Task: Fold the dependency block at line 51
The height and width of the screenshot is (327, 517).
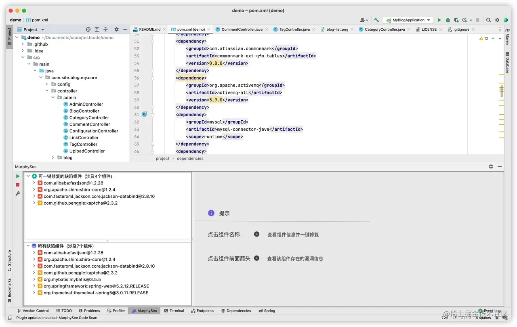Action: [x=153, y=41]
